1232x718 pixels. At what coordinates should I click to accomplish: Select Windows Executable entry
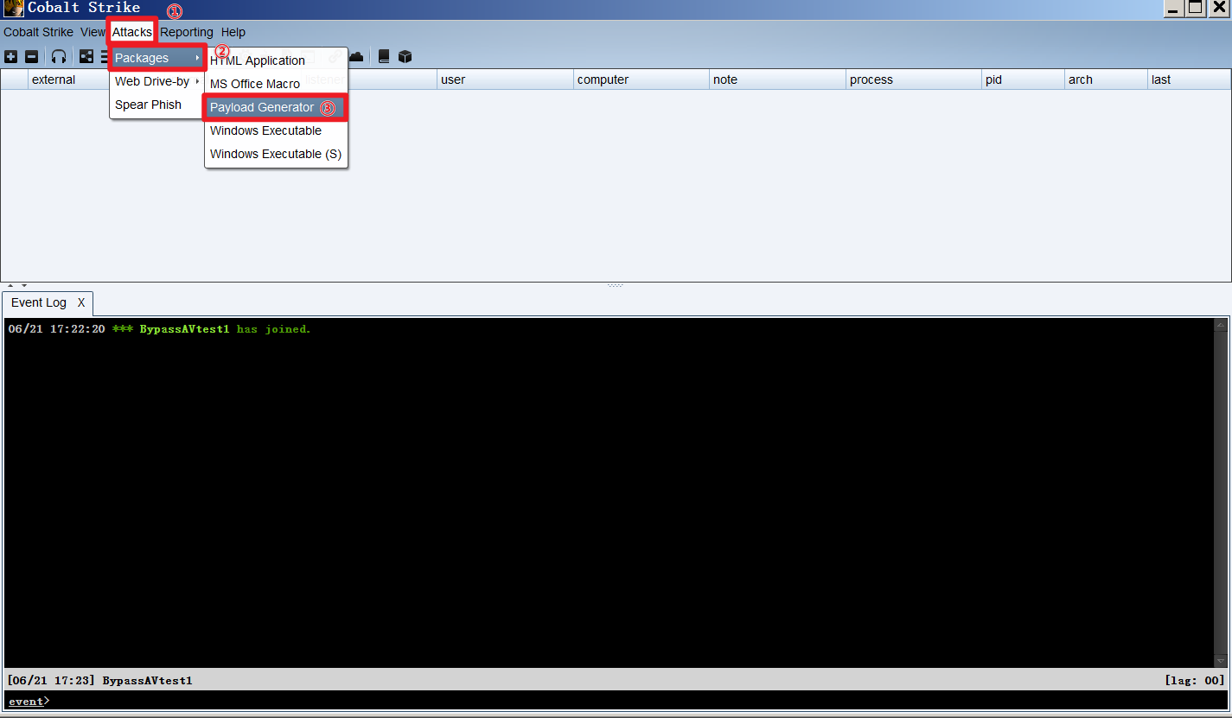click(x=276, y=130)
